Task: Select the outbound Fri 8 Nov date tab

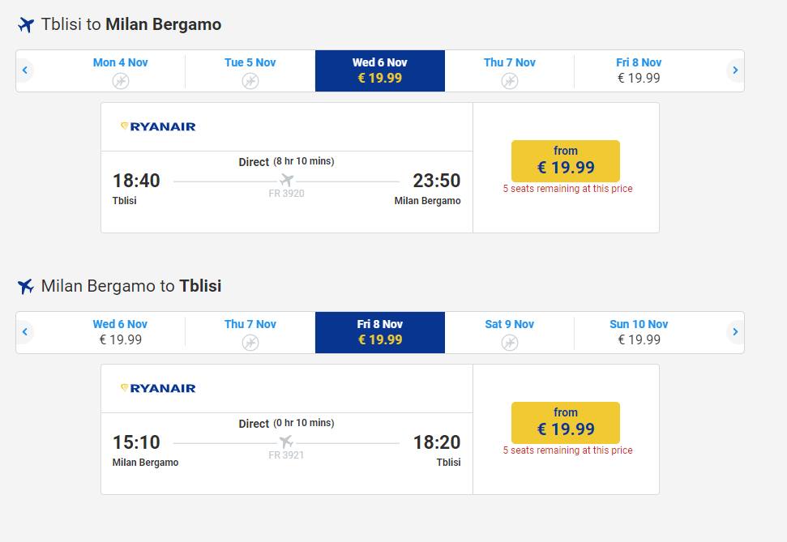Action: click(639, 70)
